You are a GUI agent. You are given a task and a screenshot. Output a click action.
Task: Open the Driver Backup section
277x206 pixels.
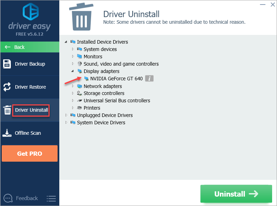pyautogui.click(x=30, y=64)
